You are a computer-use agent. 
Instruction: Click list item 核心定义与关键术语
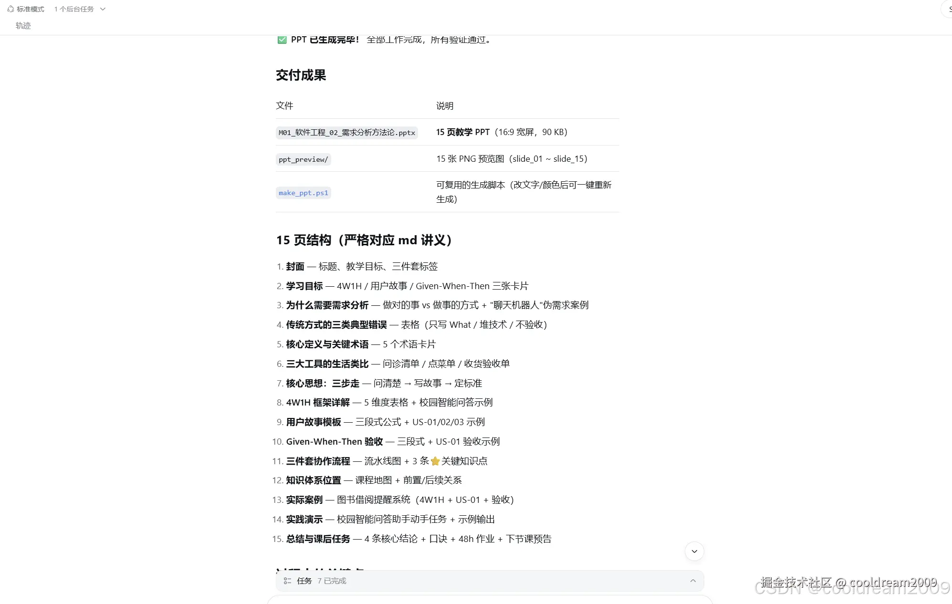[361, 344]
